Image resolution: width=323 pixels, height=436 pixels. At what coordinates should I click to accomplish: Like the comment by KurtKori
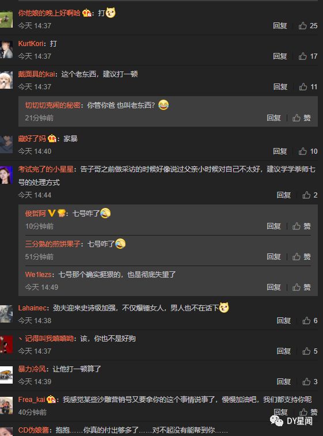[307, 56]
